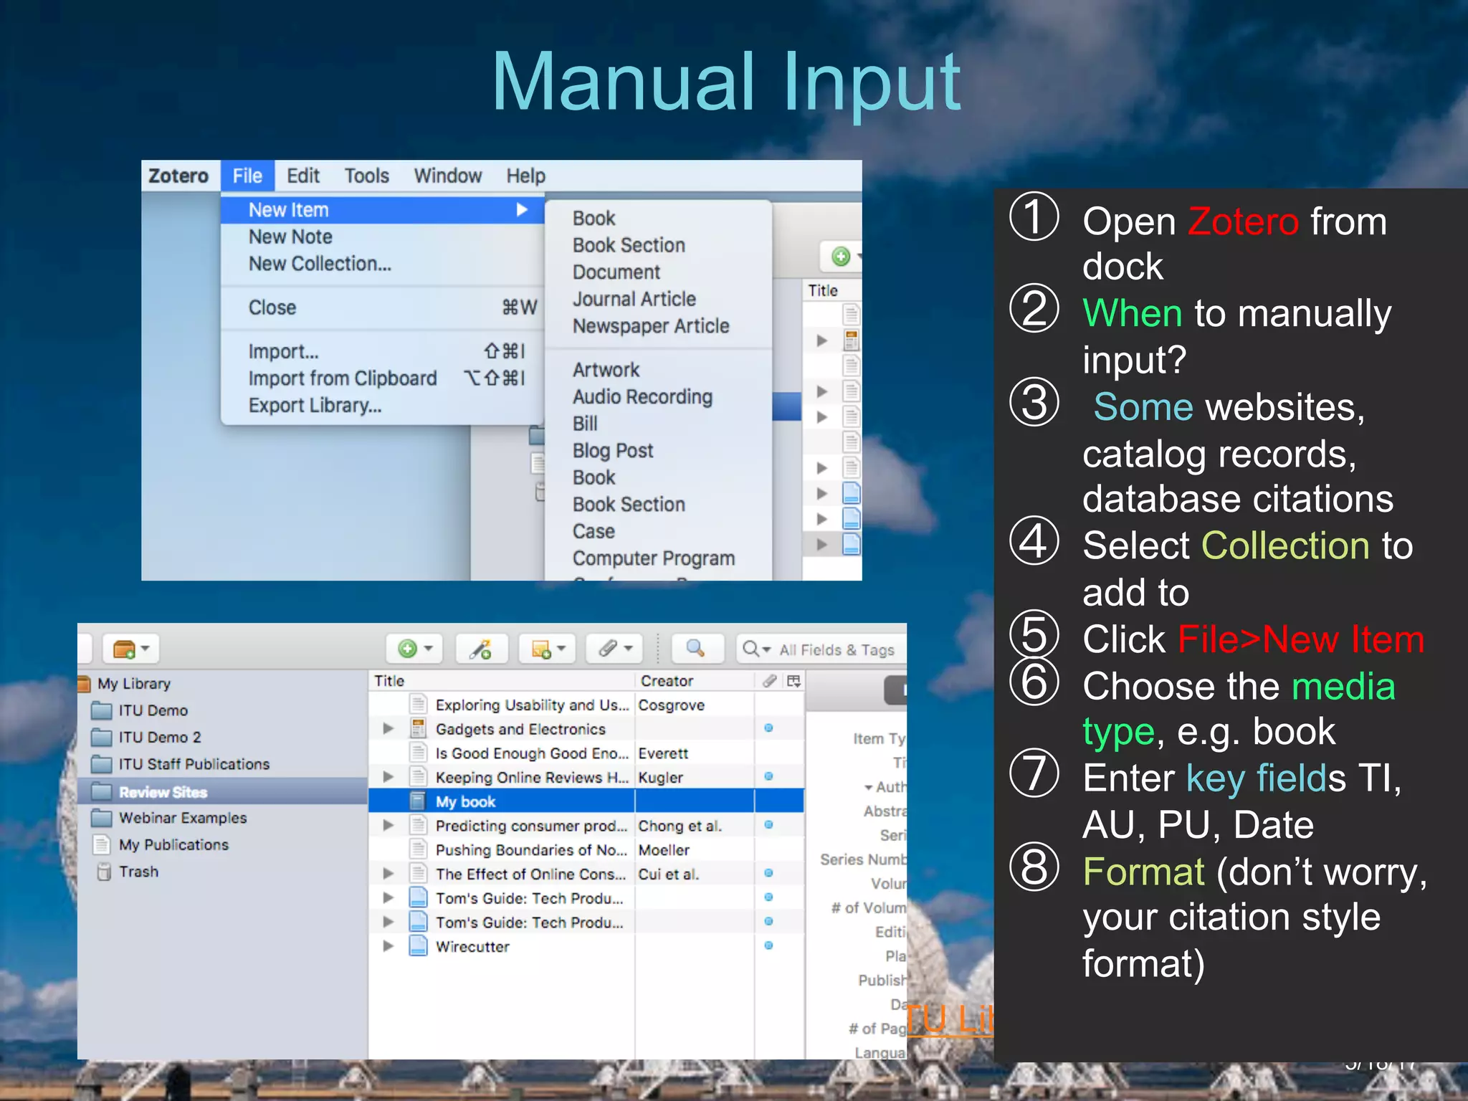The width and height of the screenshot is (1468, 1101).
Task: Select My Library in the collections pane
Action: [134, 684]
